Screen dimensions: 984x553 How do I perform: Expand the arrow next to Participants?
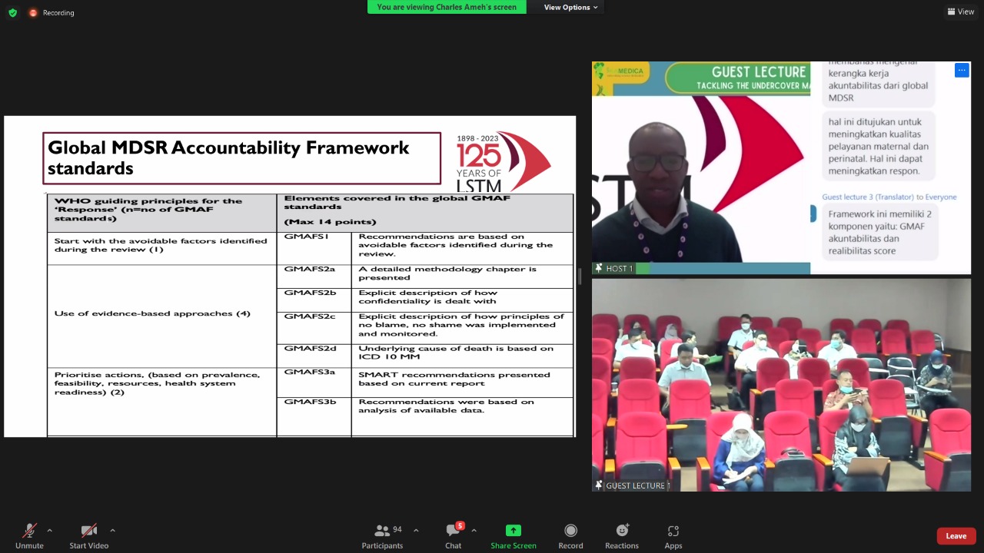[x=416, y=530]
